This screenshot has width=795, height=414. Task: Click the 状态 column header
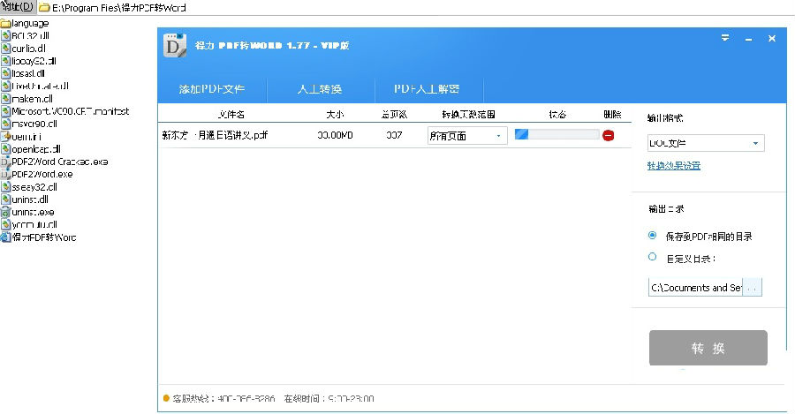pos(557,115)
